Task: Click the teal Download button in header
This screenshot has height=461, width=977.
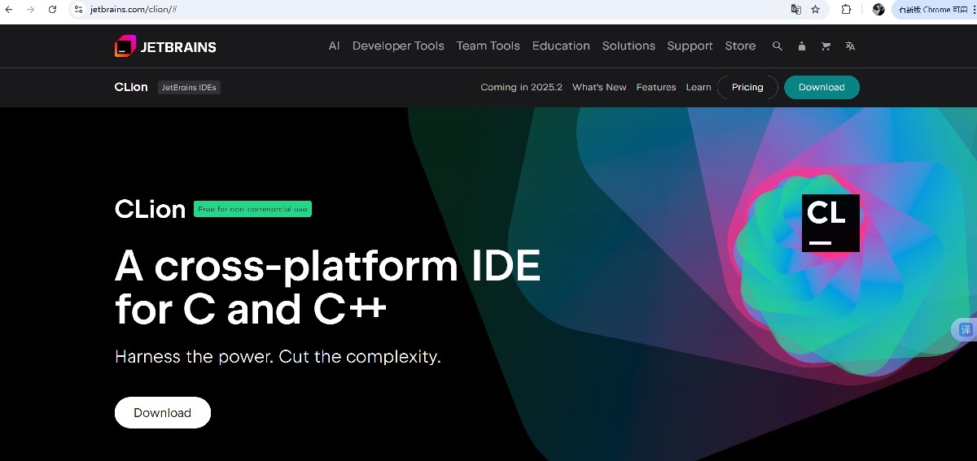Action: (x=821, y=87)
